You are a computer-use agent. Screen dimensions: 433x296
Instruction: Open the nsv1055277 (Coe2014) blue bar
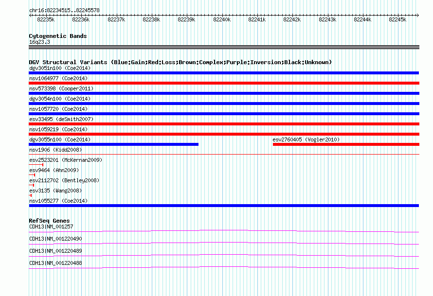(x=224, y=206)
